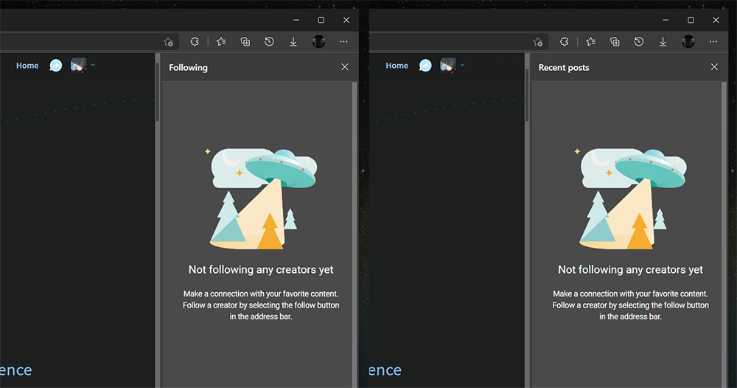737x388 pixels.
Task: Open Downloads icon in right window toolbar
Action: click(x=663, y=41)
